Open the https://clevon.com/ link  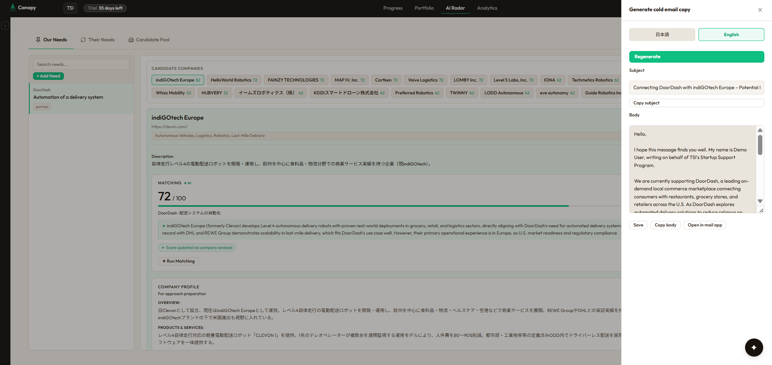[x=169, y=127]
